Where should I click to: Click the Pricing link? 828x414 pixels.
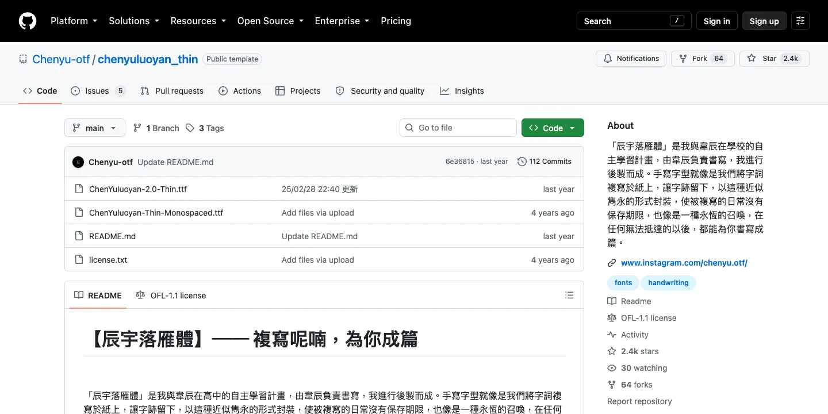(x=396, y=21)
